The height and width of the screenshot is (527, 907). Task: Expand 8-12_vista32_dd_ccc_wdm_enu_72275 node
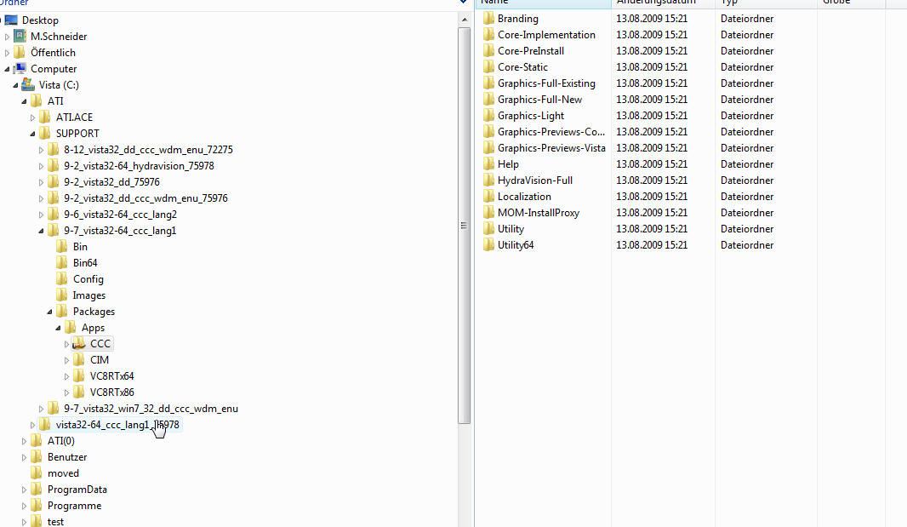tap(41, 150)
